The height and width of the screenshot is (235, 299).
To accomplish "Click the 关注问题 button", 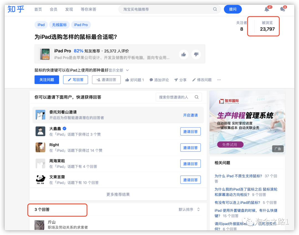I will coord(47,80).
